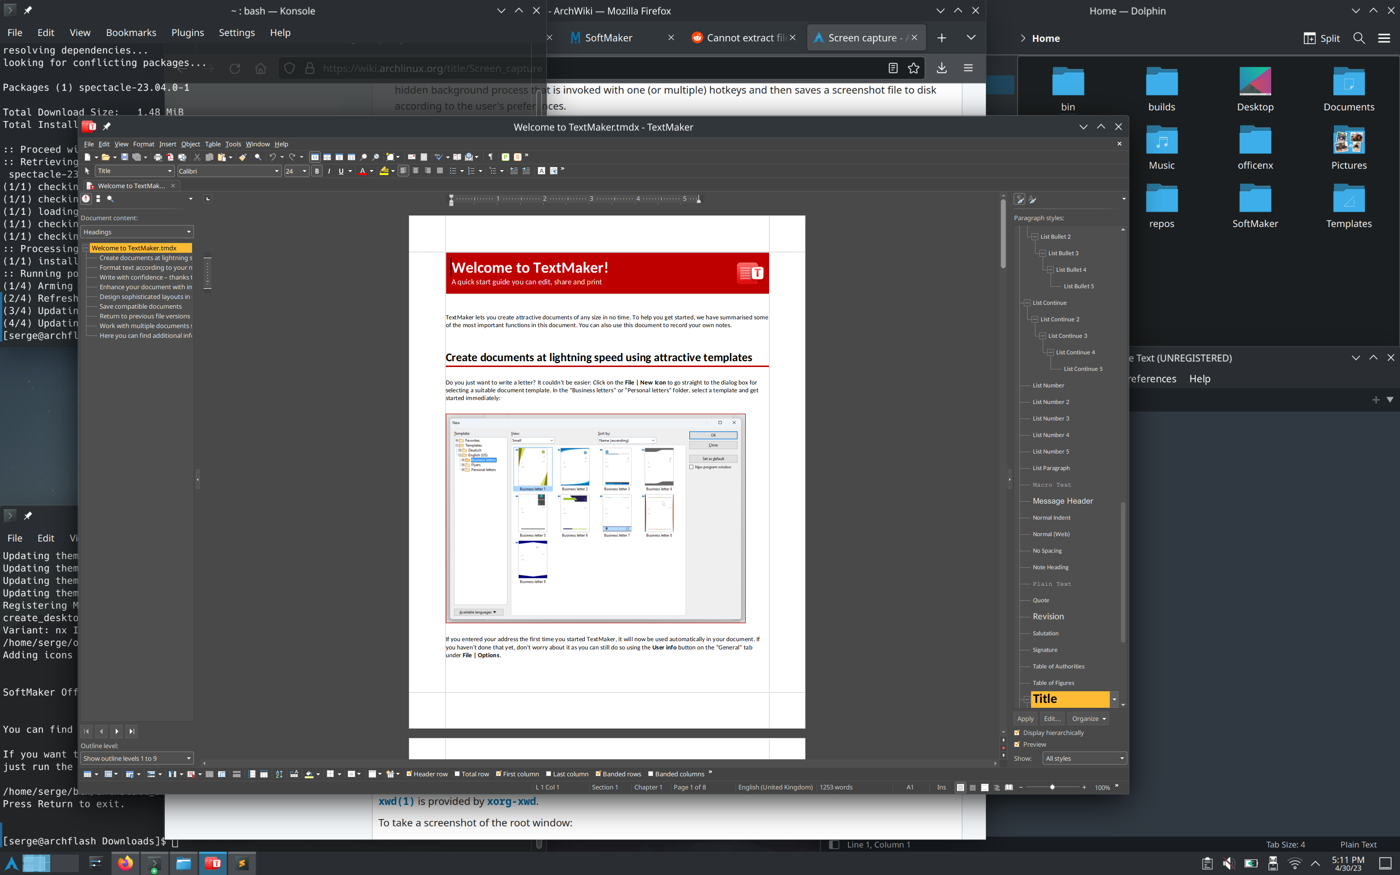Open the Format menu in TextMaker

point(143,144)
